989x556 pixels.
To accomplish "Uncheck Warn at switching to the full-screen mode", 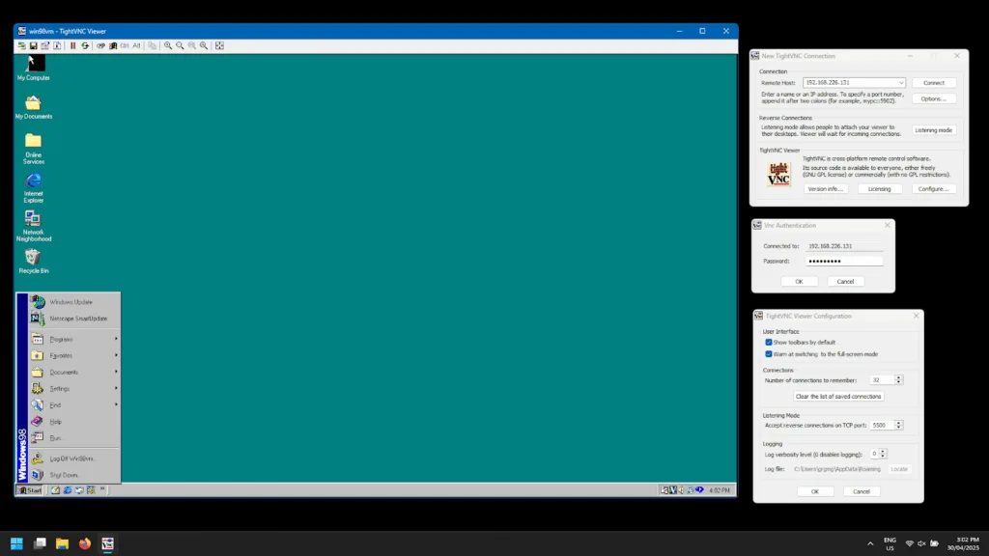I will click(x=768, y=354).
